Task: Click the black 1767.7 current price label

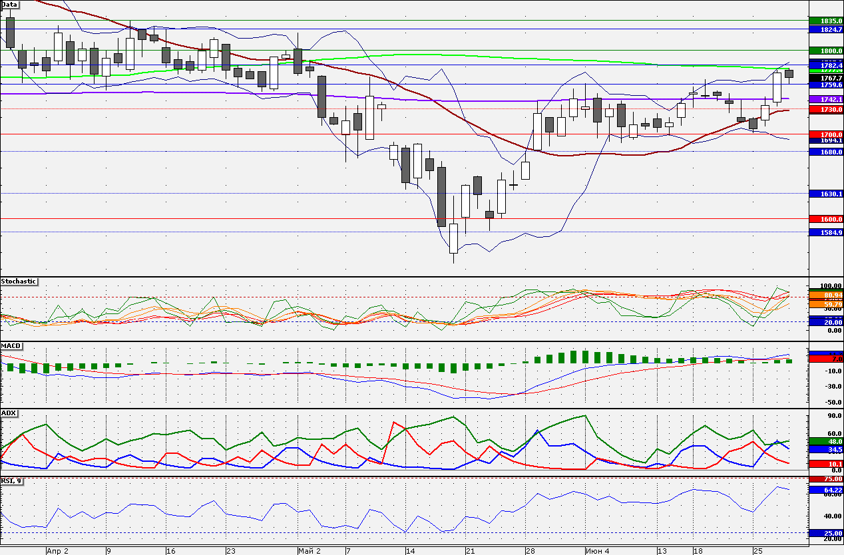Action: 826,78
